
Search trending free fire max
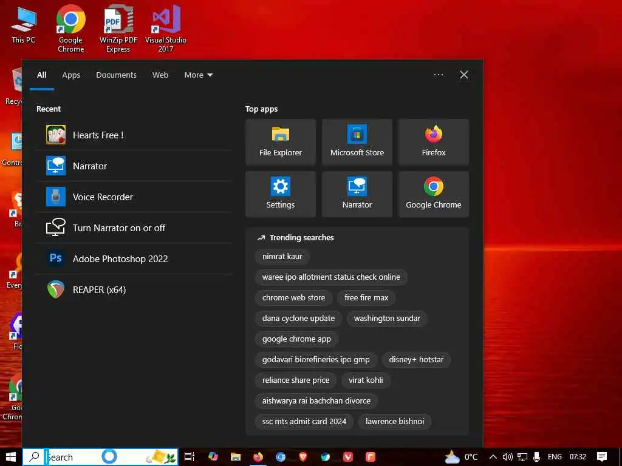(x=366, y=297)
